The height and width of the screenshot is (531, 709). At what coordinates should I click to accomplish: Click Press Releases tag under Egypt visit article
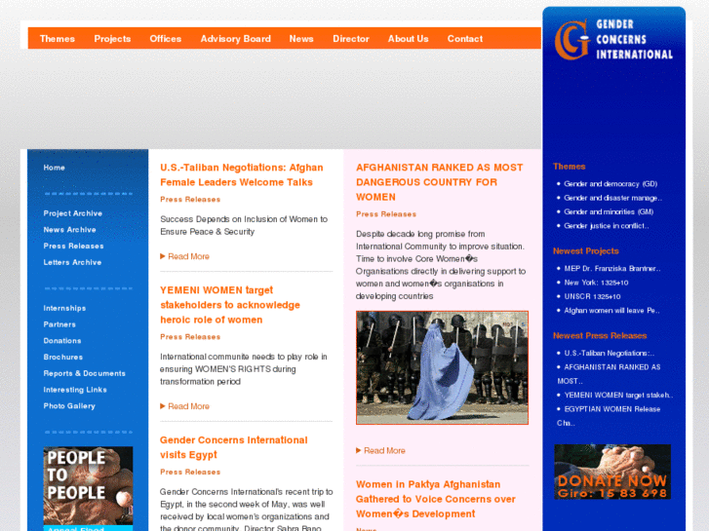pos(190,472)
